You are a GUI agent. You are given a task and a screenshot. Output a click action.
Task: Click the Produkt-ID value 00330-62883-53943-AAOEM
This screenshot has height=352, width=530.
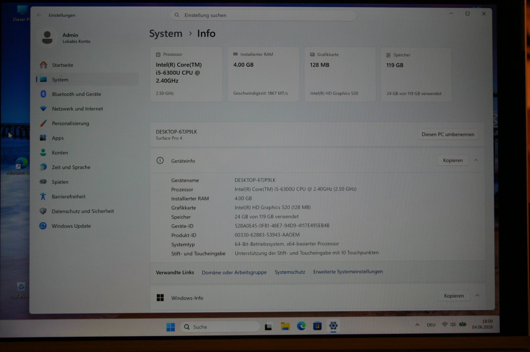pyautogui.click(x=267, y=235)
